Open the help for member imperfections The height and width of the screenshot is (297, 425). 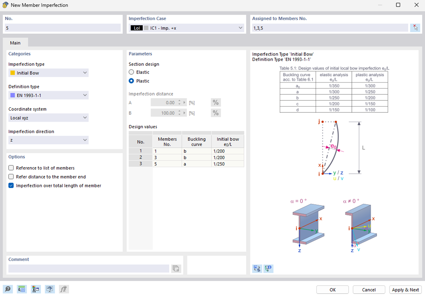[8, 289]
